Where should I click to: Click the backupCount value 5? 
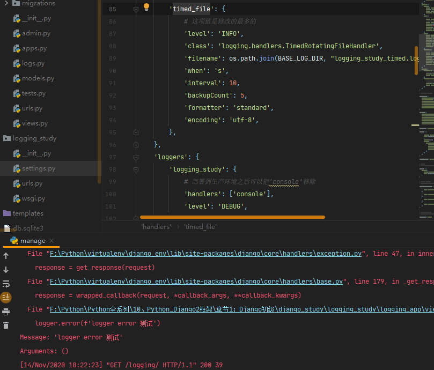click(x=242, y=95)
